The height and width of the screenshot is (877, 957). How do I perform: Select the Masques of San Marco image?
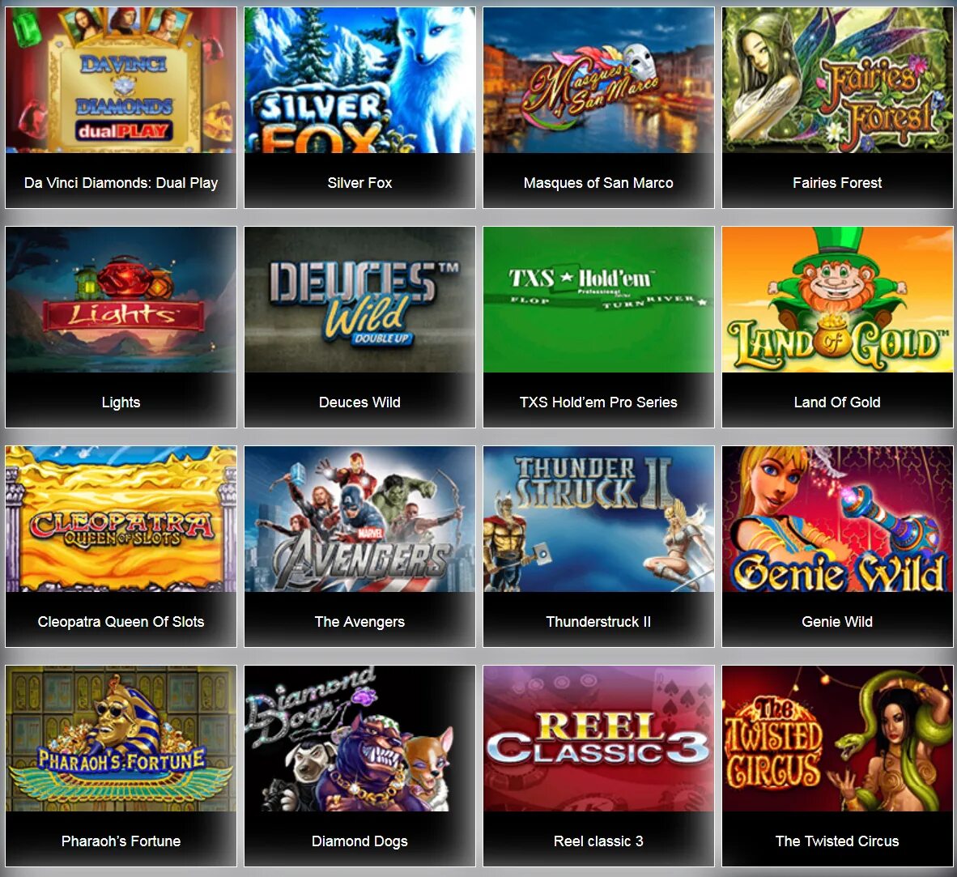(598, 80)
